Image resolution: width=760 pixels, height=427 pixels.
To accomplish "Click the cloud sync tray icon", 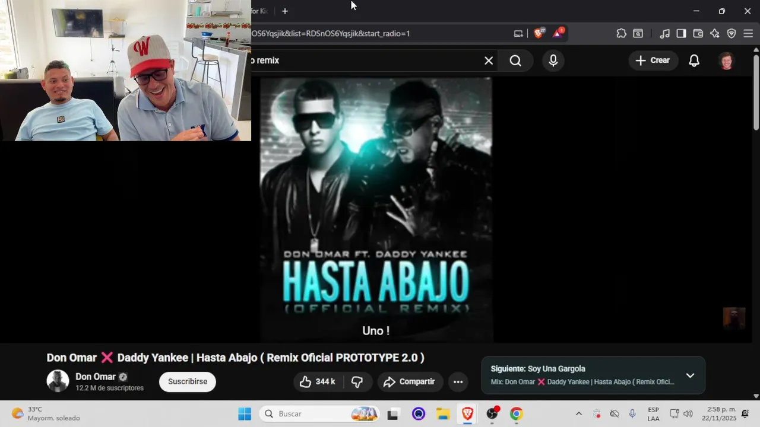I will [x=615, y=414].
